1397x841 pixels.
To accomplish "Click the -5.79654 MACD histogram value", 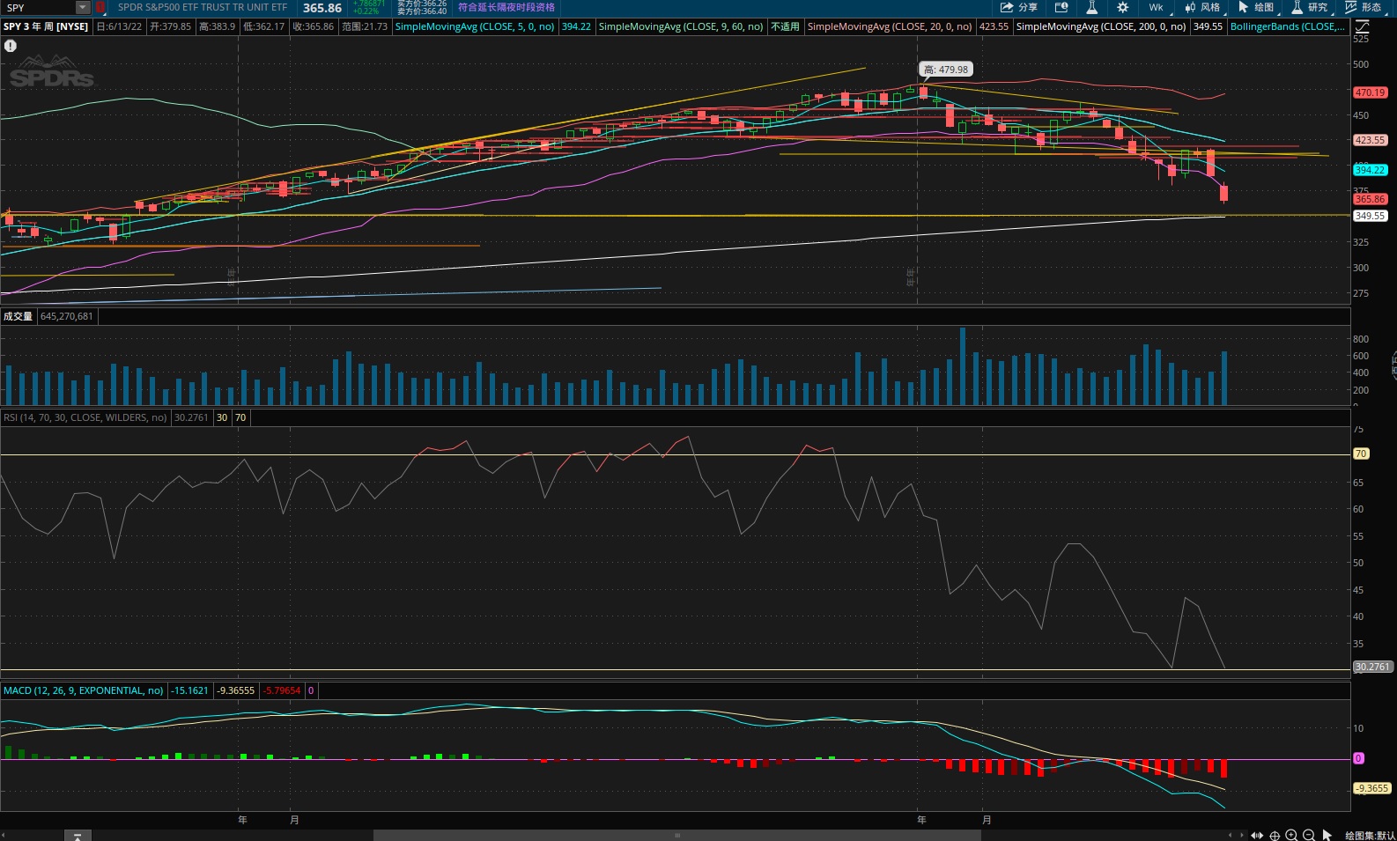I will pos(282,690).
